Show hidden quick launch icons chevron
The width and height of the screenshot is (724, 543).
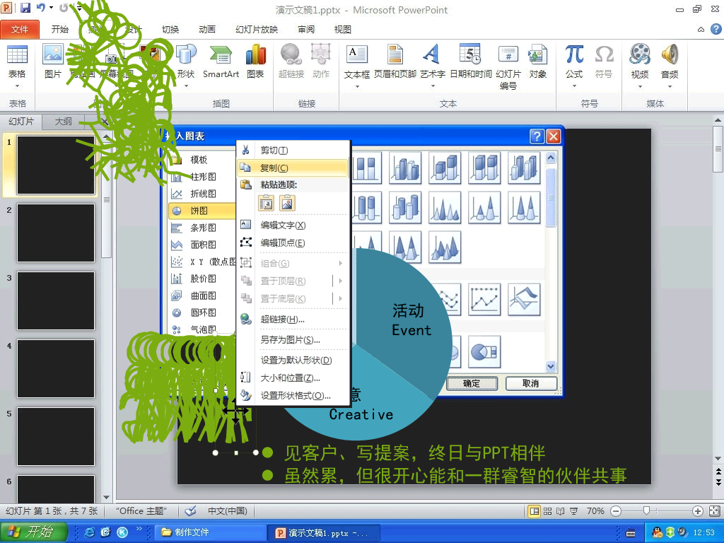tap(139, 529)
